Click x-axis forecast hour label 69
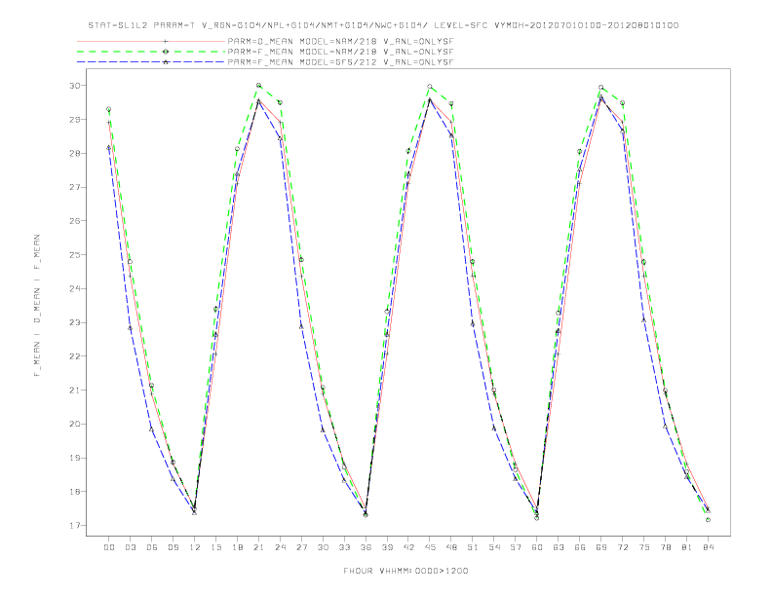 click(601, 547)
